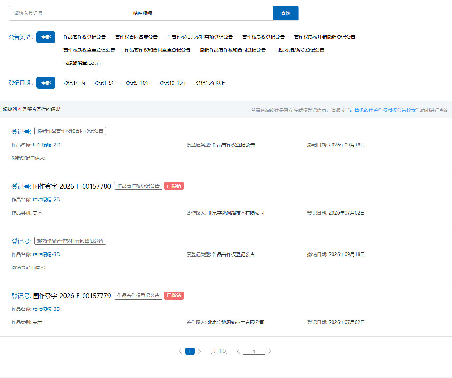Filter registrations by 登记15年以上
This screenshot has width=452, height=378.
coord(210,83)
